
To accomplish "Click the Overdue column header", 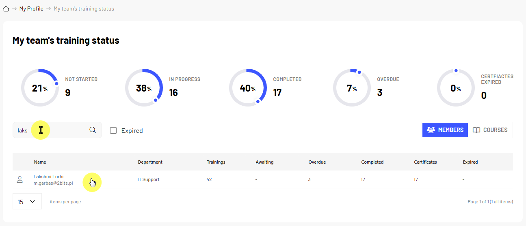I will pos(317,162).
